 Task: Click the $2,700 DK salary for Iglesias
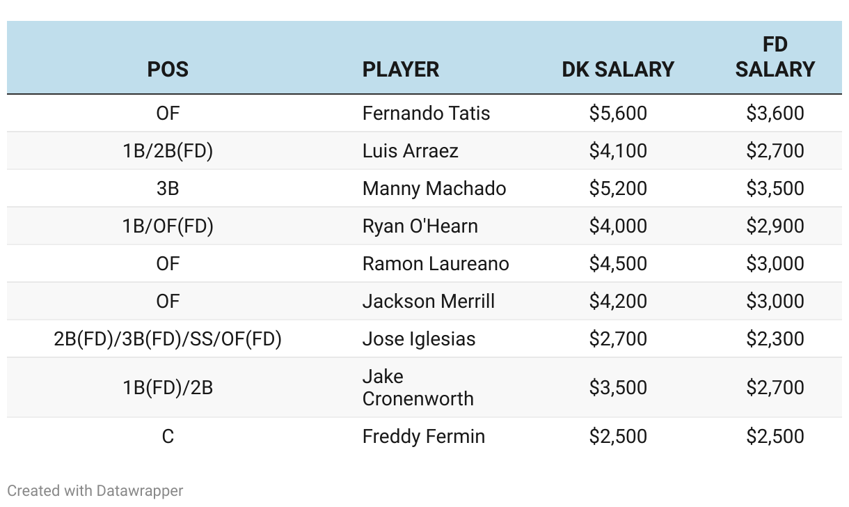(618, 338)
